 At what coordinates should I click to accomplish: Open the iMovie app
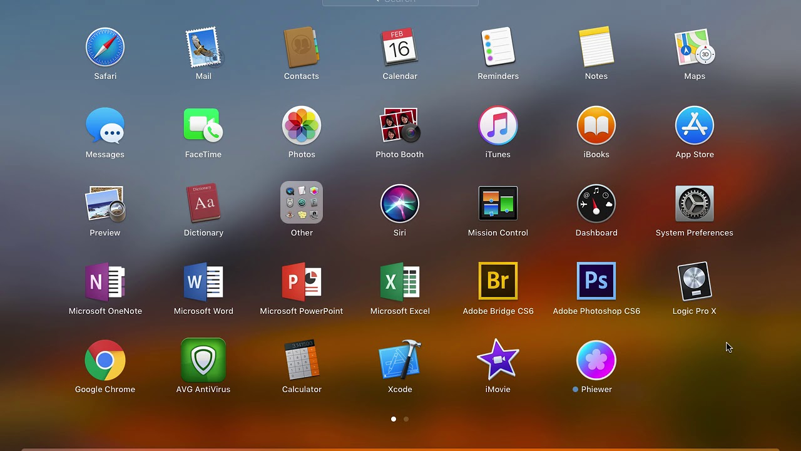click(x=498, y=360)
